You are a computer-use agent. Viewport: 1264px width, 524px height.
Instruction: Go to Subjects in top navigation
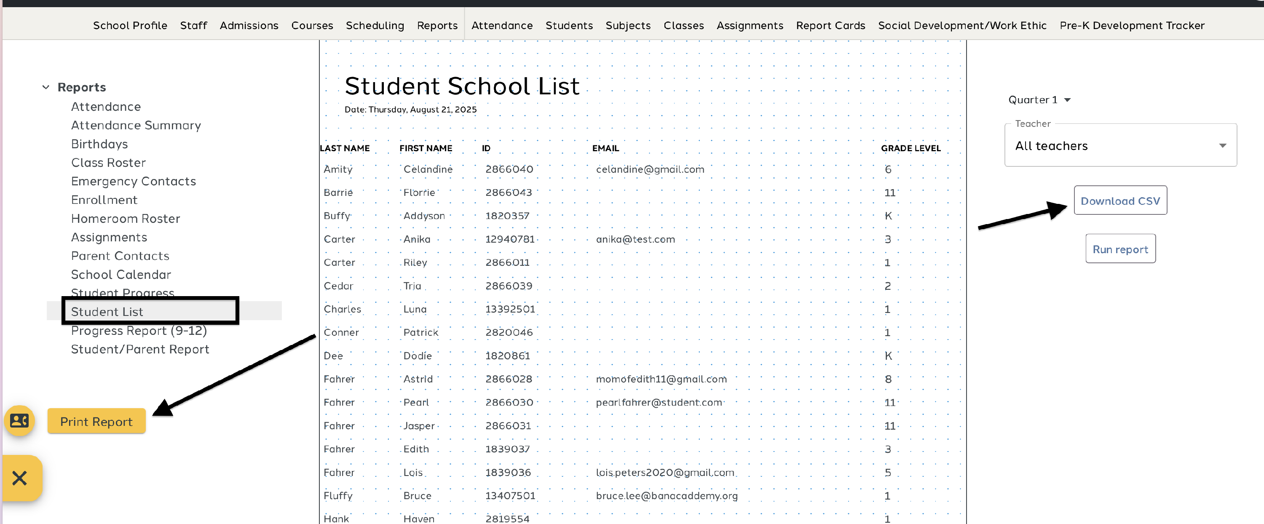(628, 25)
